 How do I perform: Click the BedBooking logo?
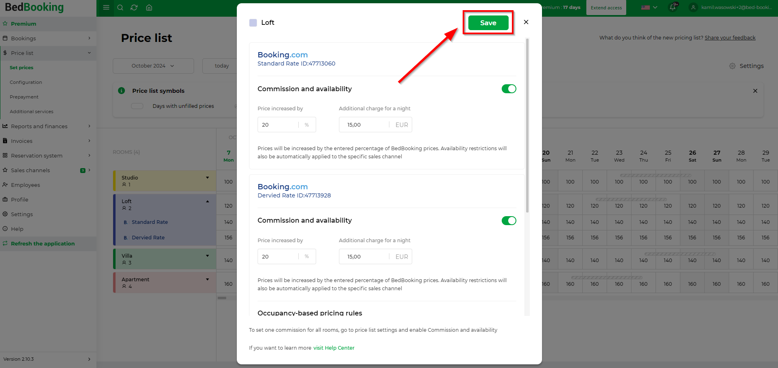pyautogui.click(x=35, y=7)
